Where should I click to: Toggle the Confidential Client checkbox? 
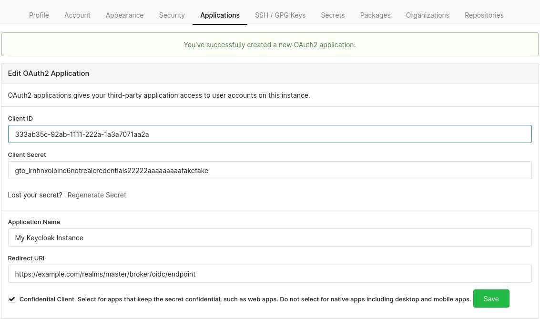[x=12, y=298]
